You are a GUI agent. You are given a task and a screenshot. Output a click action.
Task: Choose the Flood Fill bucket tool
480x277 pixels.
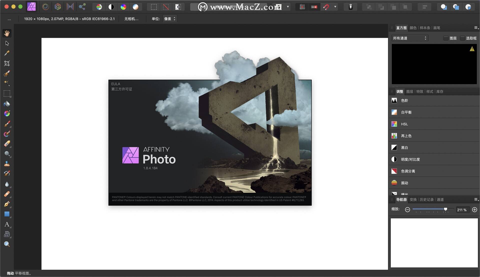7,104
